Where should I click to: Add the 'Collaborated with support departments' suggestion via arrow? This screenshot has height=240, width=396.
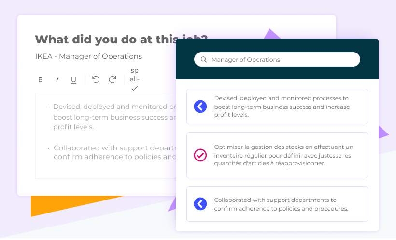[x=200, y=204]
